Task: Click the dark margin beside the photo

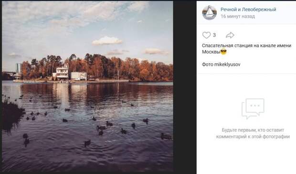Action: [185, 87]
